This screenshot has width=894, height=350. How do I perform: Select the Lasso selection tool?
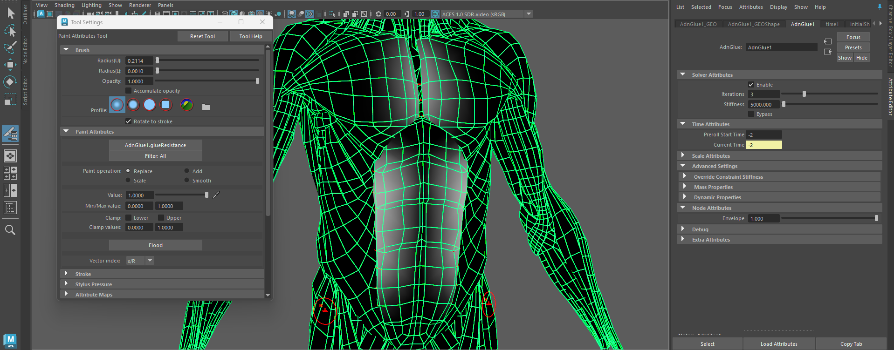click(10, 31)
